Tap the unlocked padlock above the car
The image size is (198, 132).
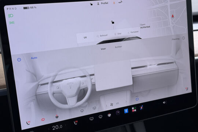tap(113, 22)
